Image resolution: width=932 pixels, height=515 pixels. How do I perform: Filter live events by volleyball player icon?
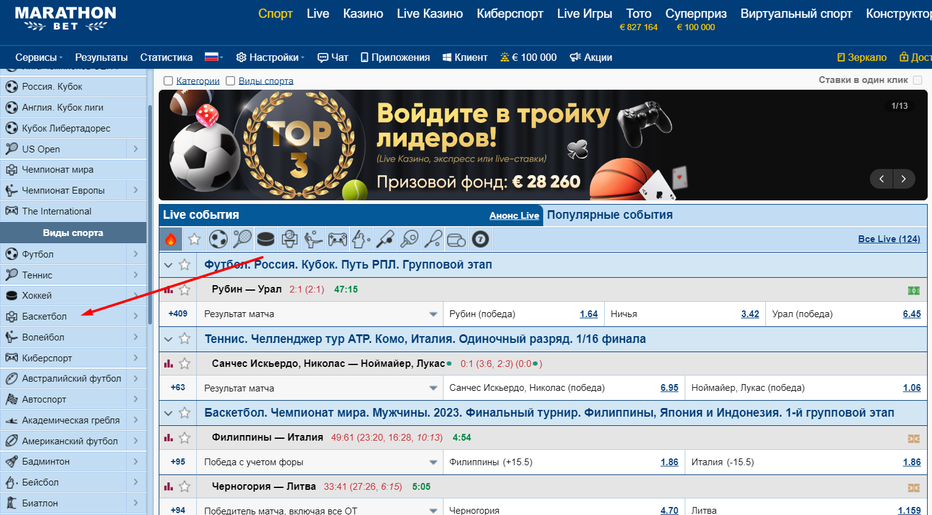point(313,239)
